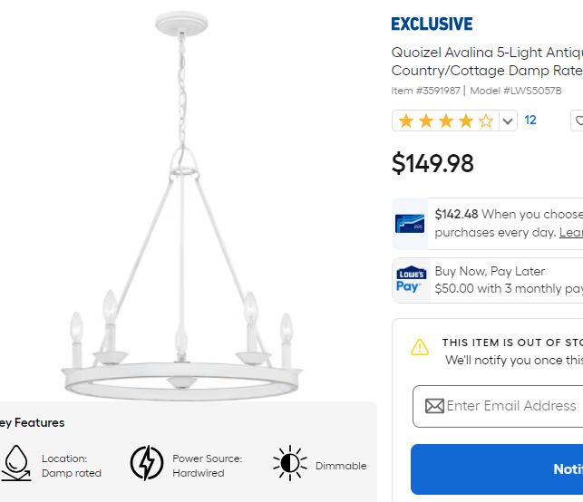583x502 pixels.
Task: Click the Model #LWS5057B text
Action: click(515, 91)
